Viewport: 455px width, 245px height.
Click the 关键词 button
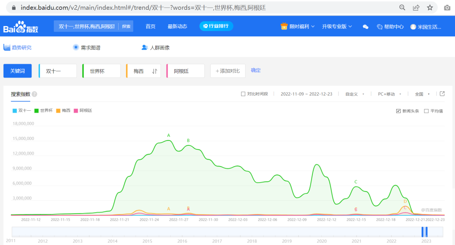pos(17,71)
